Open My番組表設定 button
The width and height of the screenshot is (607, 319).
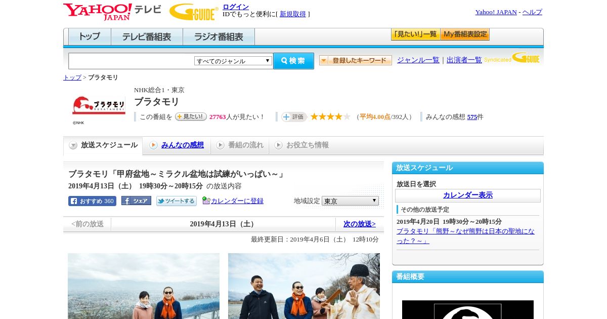tap(465, 34)
